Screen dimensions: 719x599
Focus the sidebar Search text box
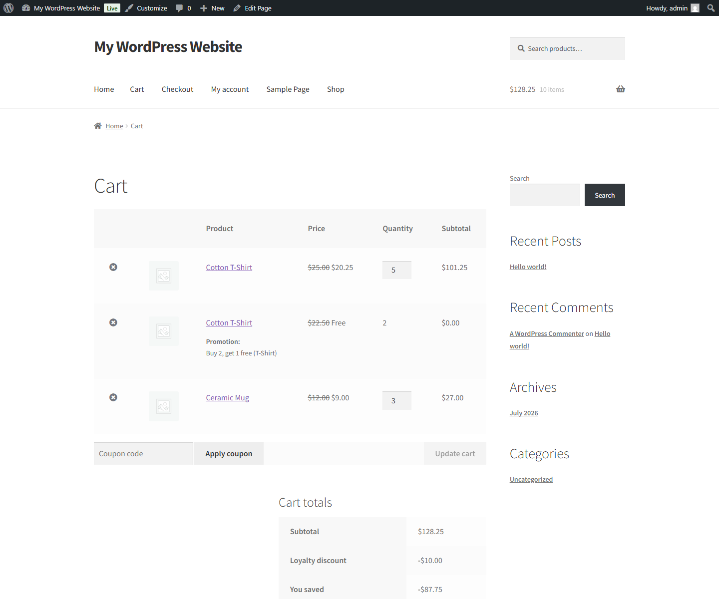point(545,195)
